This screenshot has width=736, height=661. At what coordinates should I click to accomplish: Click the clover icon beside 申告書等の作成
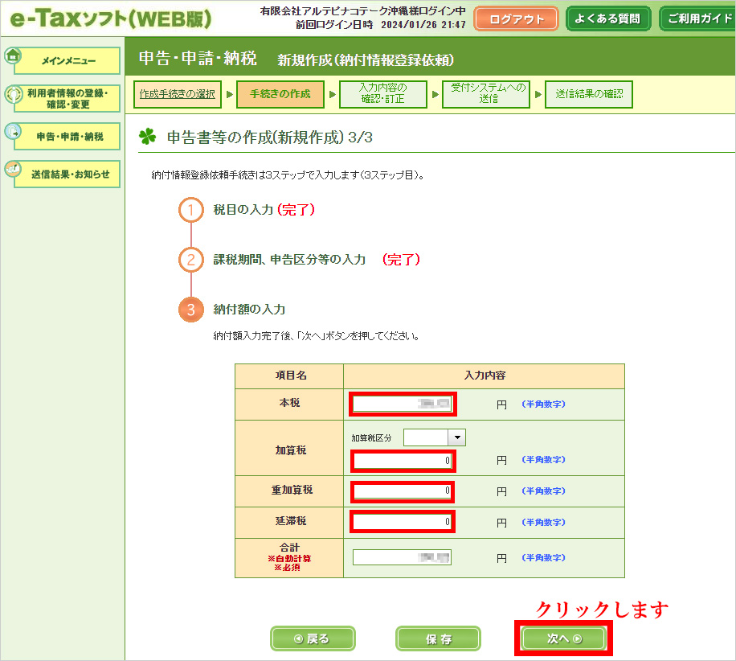pos(149,134)
